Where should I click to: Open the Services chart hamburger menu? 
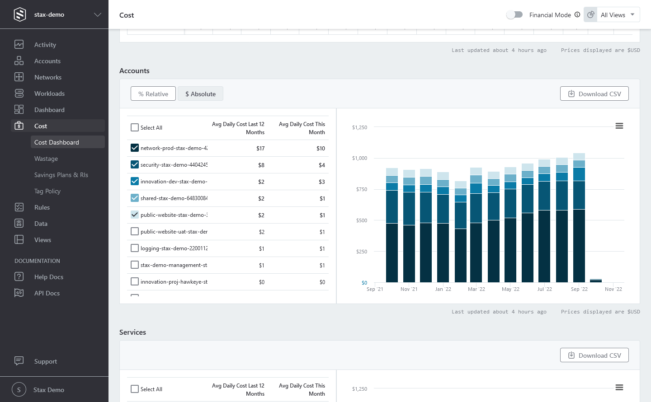619,388
